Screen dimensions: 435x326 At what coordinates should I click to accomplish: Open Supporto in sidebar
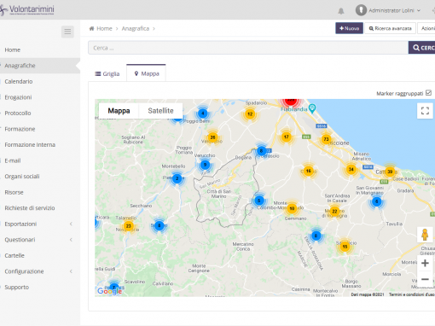point(17,287)
